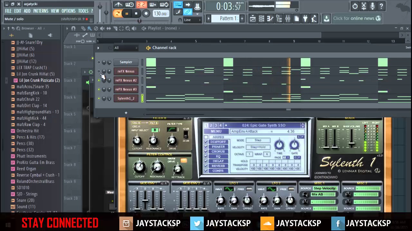412x231 pixels.
Task: Click the Sylenth MENU button
Action: [216, 132]
